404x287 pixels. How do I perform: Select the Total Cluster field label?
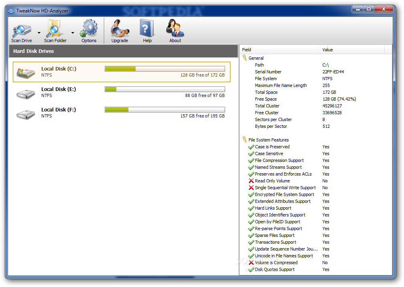click(267, 106)
